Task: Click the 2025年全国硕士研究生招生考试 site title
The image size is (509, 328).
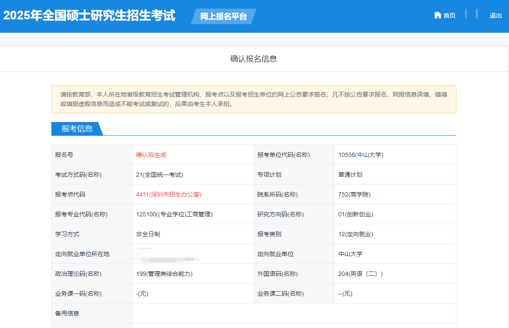Action: (89, 16)
